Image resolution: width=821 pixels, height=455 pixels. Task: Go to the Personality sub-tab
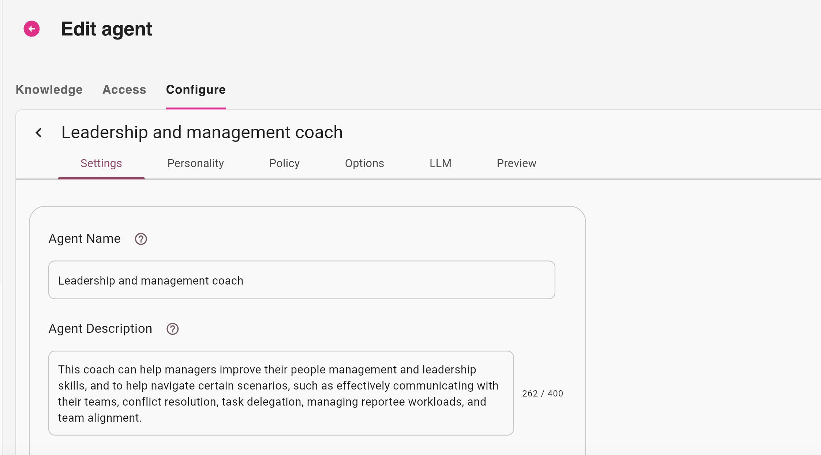pos(195,163)
